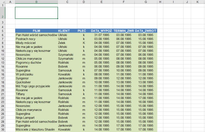Click the KLIENT table header cell

click(x=63, y=31)
